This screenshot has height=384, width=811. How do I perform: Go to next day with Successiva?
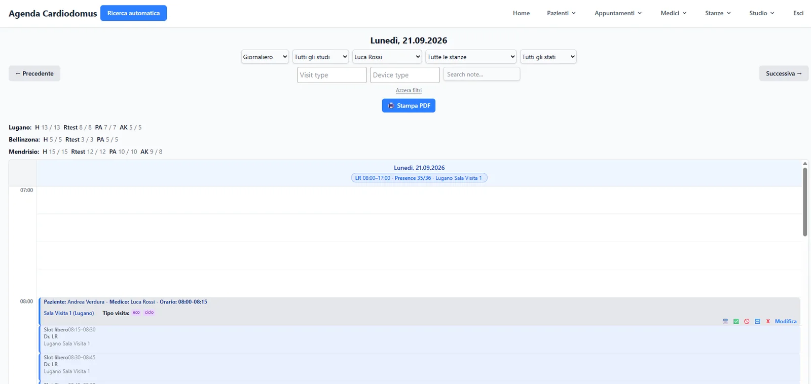tap(784, 73)
